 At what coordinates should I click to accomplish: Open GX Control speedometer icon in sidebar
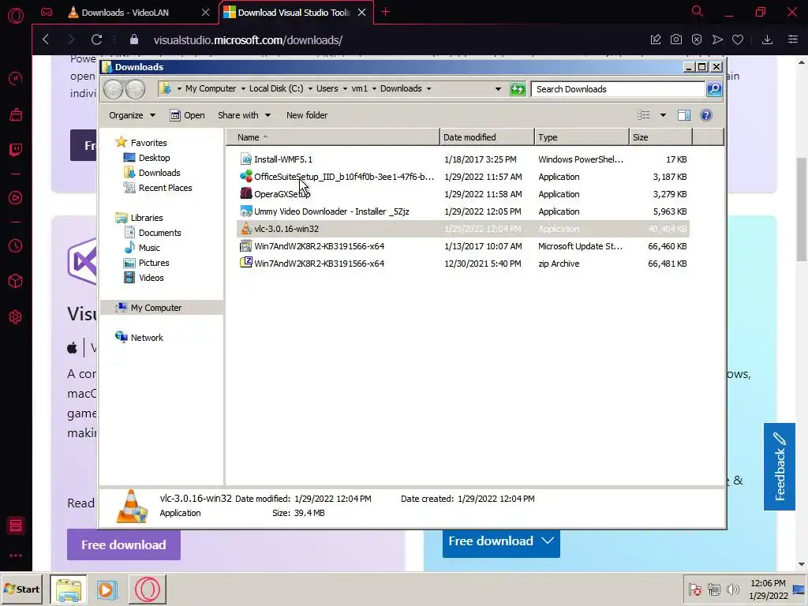pos(16,78)
